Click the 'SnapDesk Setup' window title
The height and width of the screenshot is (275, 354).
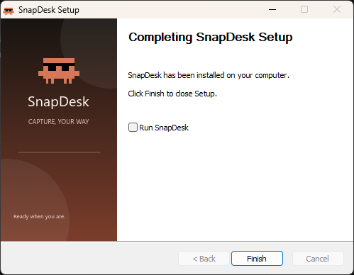coord(49,10)
